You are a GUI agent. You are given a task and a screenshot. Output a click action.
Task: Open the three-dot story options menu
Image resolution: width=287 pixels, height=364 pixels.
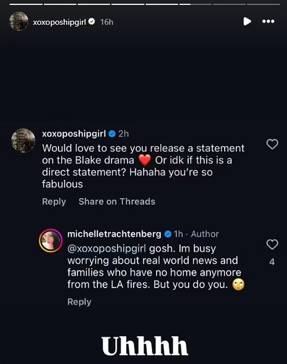point(268,21)
